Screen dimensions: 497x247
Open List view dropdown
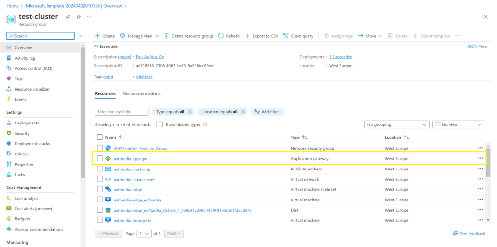(x=458, y=124)
